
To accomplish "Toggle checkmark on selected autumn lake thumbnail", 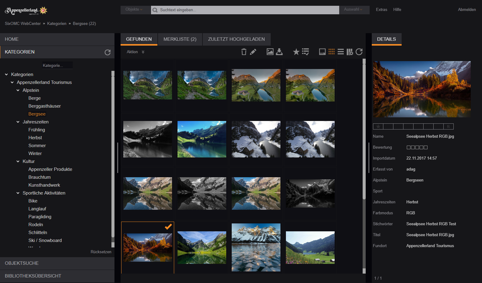I will (168, 226).
